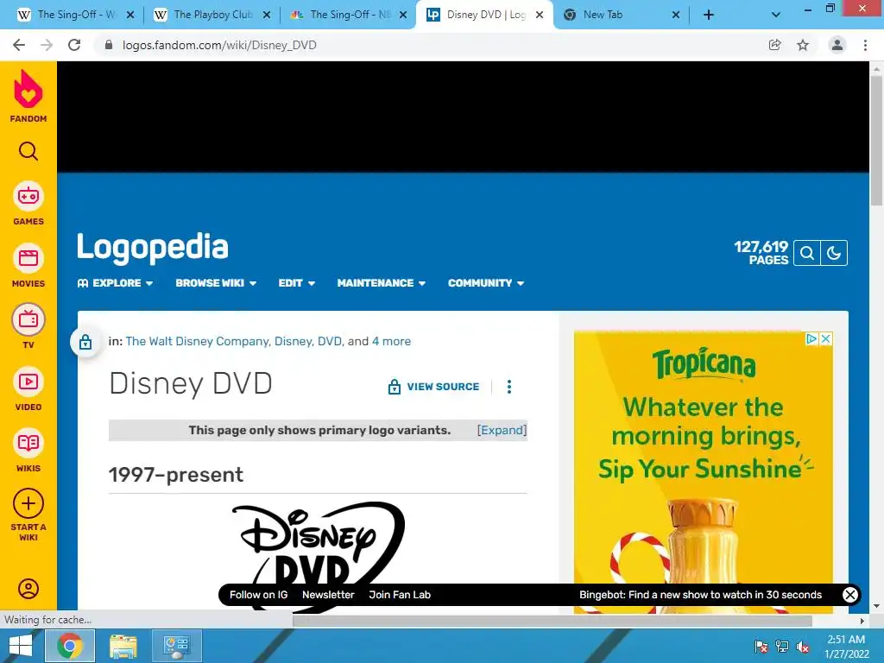Share this page via the share icon

[x=775, y=45]
